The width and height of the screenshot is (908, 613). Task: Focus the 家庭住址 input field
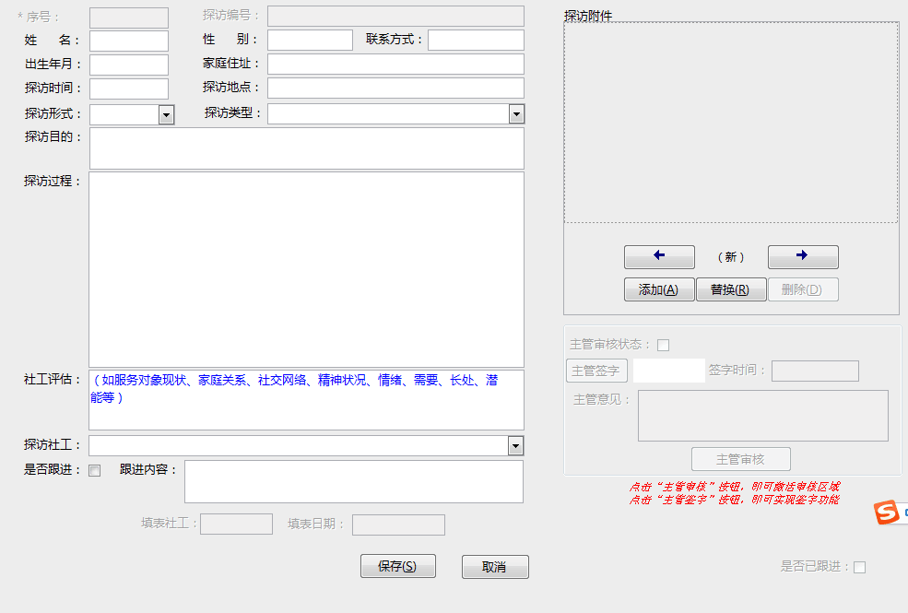point(395,65)
